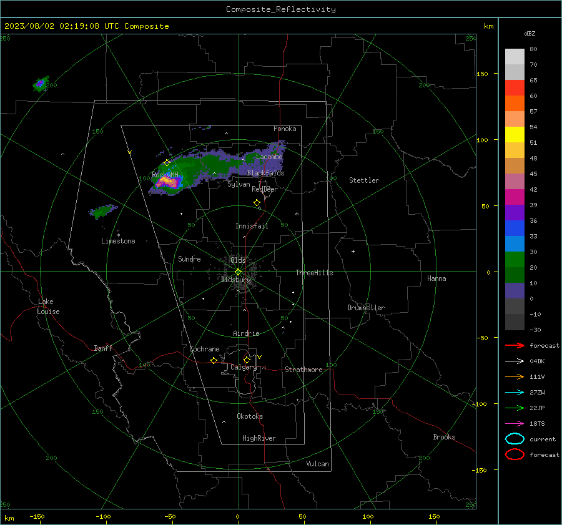Click the Okotoks city label
The image size is (562, 525).
[250, 416]
